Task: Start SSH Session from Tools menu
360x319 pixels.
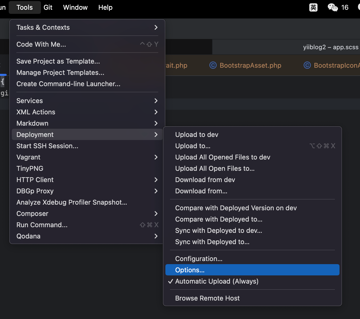Action: tap(47, 146)
